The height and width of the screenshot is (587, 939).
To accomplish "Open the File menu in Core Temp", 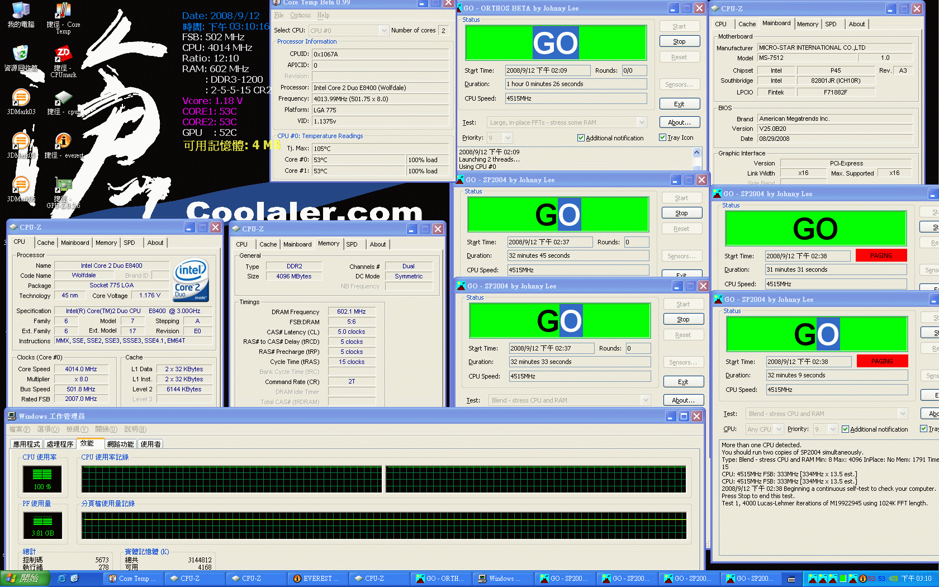I will pos(279,15).
